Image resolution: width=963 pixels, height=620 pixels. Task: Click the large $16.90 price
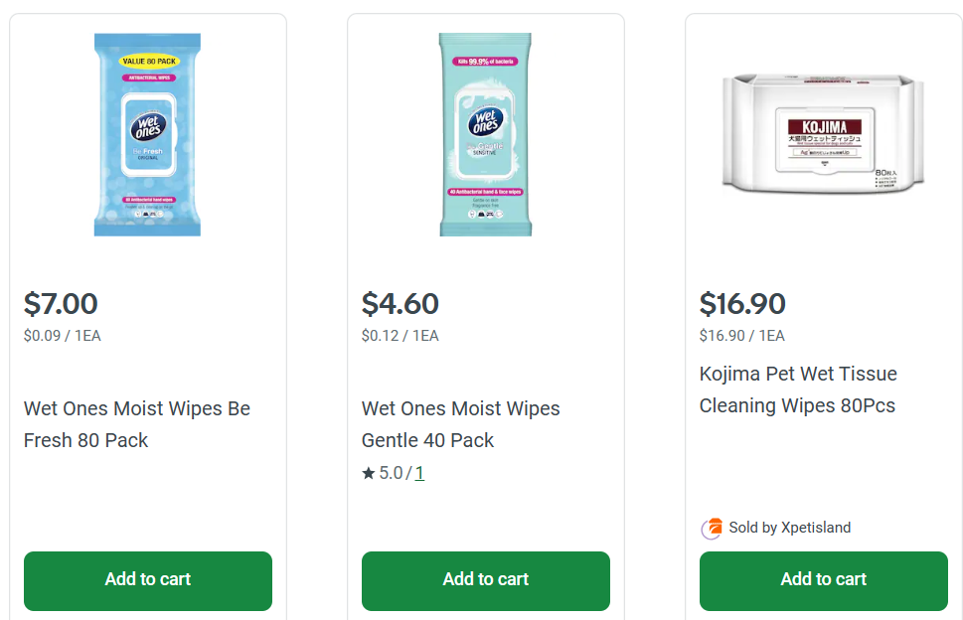[742, 303]
